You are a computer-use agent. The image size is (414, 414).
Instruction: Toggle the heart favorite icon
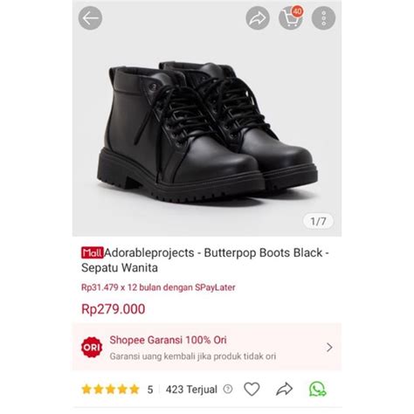click(x=252, y=390)
